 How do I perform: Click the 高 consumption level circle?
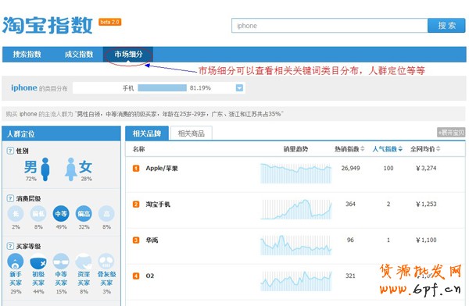[x=106, y=214]
